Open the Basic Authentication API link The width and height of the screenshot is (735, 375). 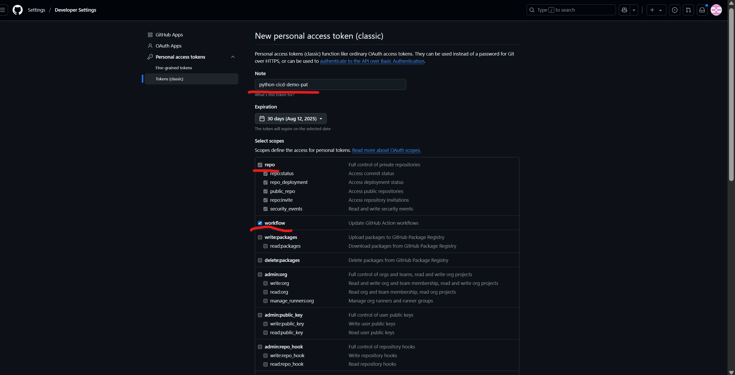372,61
